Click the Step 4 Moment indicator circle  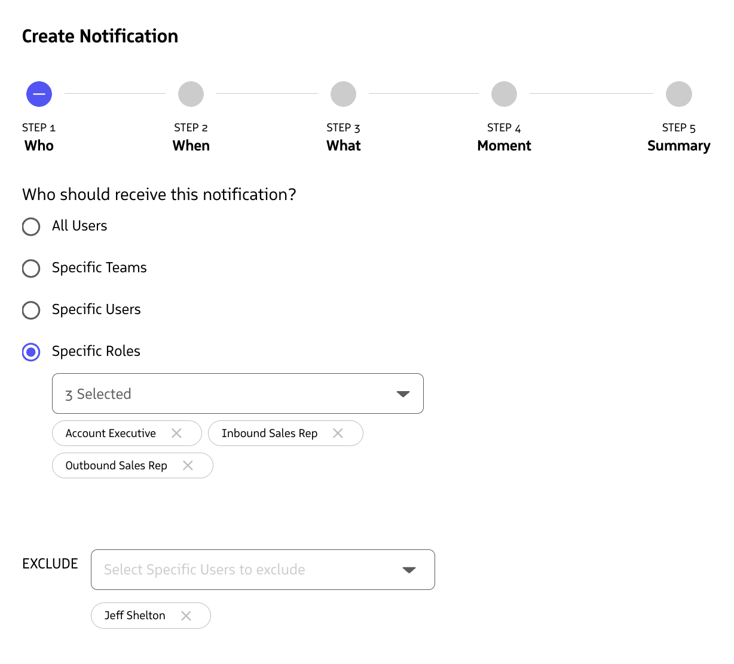504,94
